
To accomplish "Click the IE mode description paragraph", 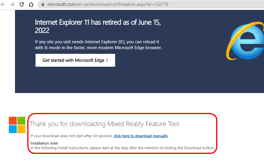I will (x=98, y=45).
